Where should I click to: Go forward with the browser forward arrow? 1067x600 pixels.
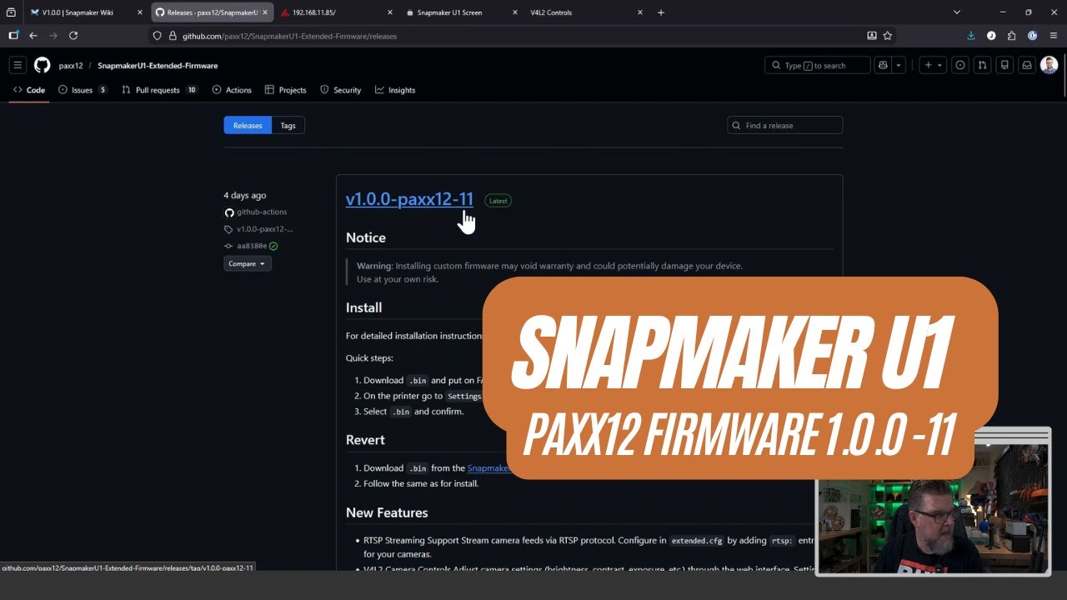(x=53, y=36)
